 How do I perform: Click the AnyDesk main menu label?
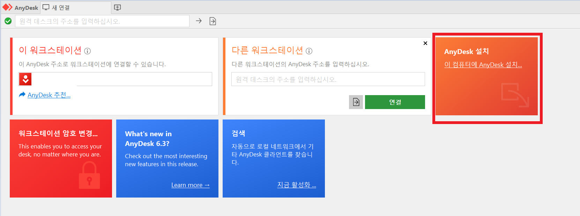(x=26, y=8)
